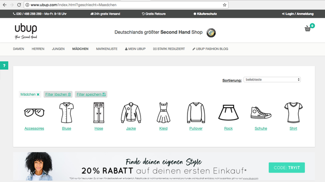Open the JUNGEN menu
This screenshot has height=182, width=325.
[x=58, y=49]
